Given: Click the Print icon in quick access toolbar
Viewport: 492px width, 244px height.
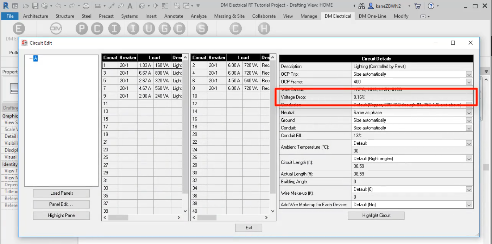Looking at the screenshot, I should click(x=86, y=6).
